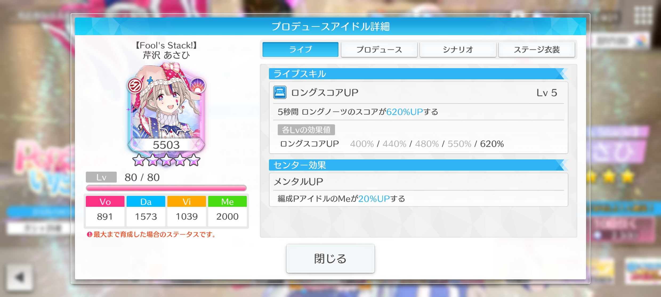This screenshot has width=661, height=297.
Task: Click the Da stat box
Action: [x=146, y=211]
